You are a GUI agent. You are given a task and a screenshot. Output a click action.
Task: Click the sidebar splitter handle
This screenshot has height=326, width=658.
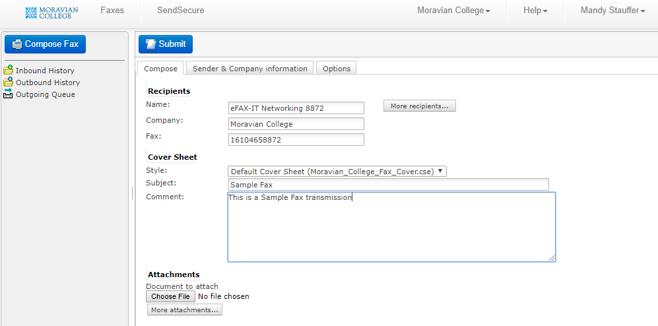tap(132, 193)
